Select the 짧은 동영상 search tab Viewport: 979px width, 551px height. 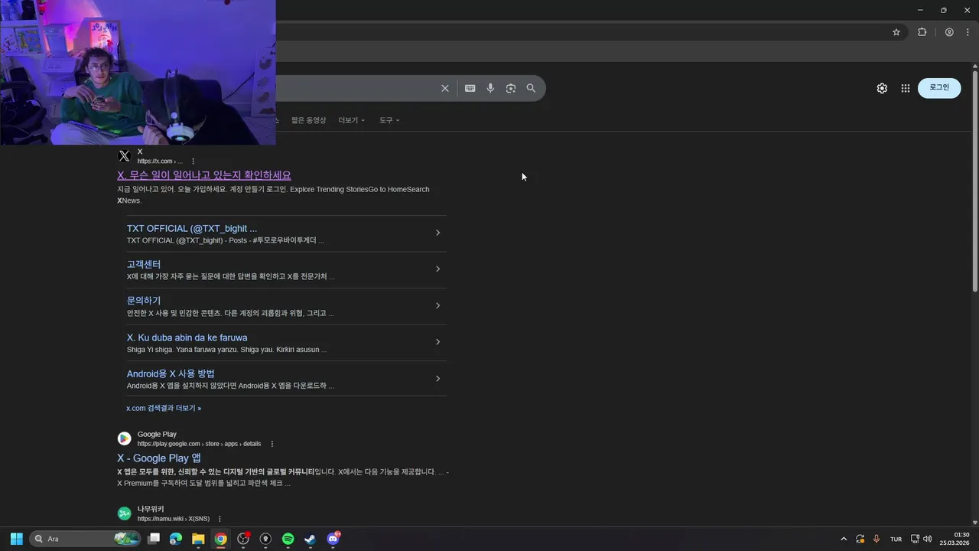tap(309, 120)
